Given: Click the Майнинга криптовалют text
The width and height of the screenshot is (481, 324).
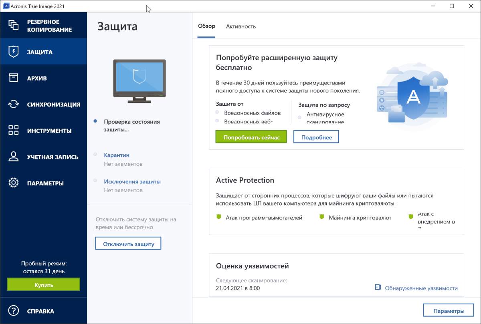Looking at the screenshot, I should [x=360, y=218].
